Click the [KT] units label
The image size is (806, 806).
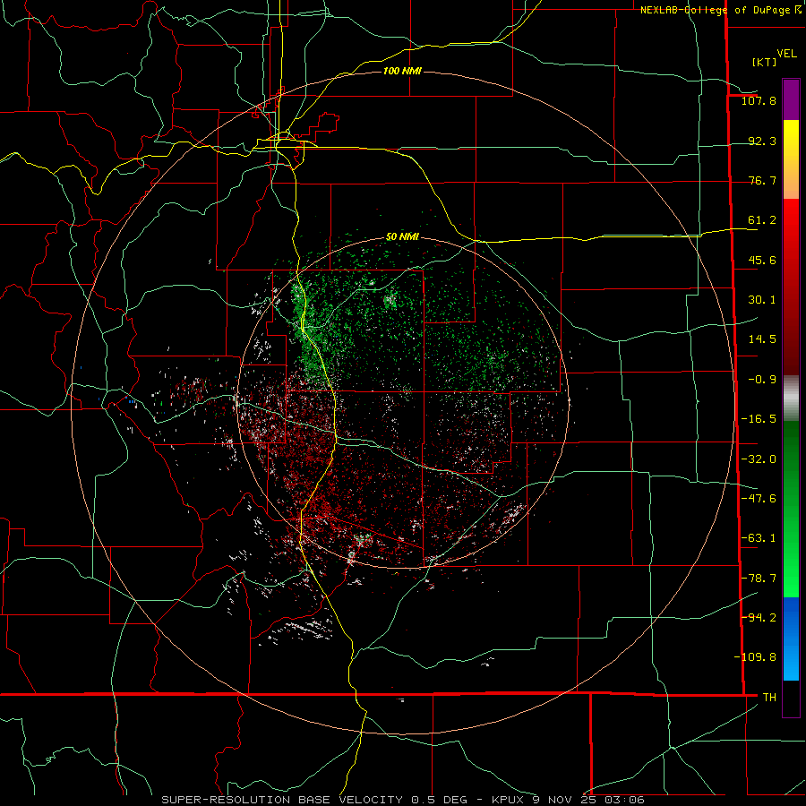click(765, 62)
